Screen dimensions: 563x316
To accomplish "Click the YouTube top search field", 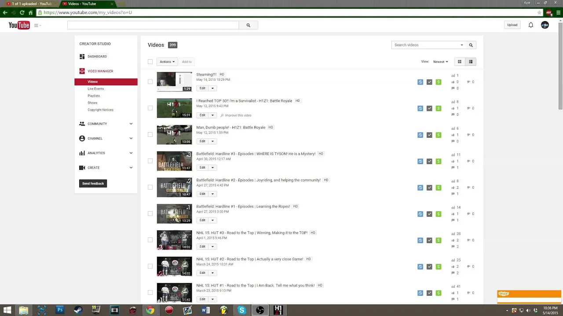I will pos(153,25).
